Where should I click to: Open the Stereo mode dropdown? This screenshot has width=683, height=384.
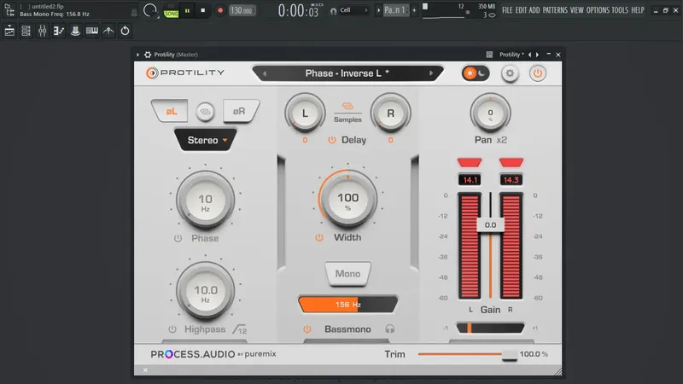(x=206, y=140)
